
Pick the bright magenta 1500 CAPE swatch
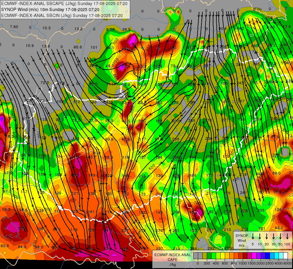click(254, 256)
